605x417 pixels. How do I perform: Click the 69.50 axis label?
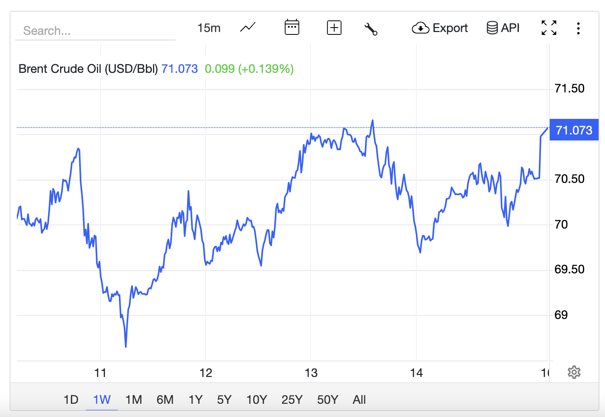569,269
